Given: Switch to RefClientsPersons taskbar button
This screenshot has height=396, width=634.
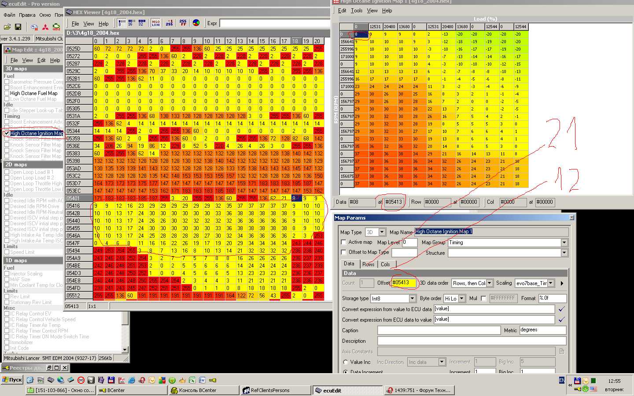Looking at the screenshot, I should 276,390.
